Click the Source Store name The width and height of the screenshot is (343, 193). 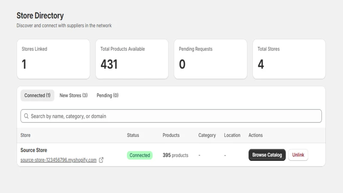tap(34, 150)
